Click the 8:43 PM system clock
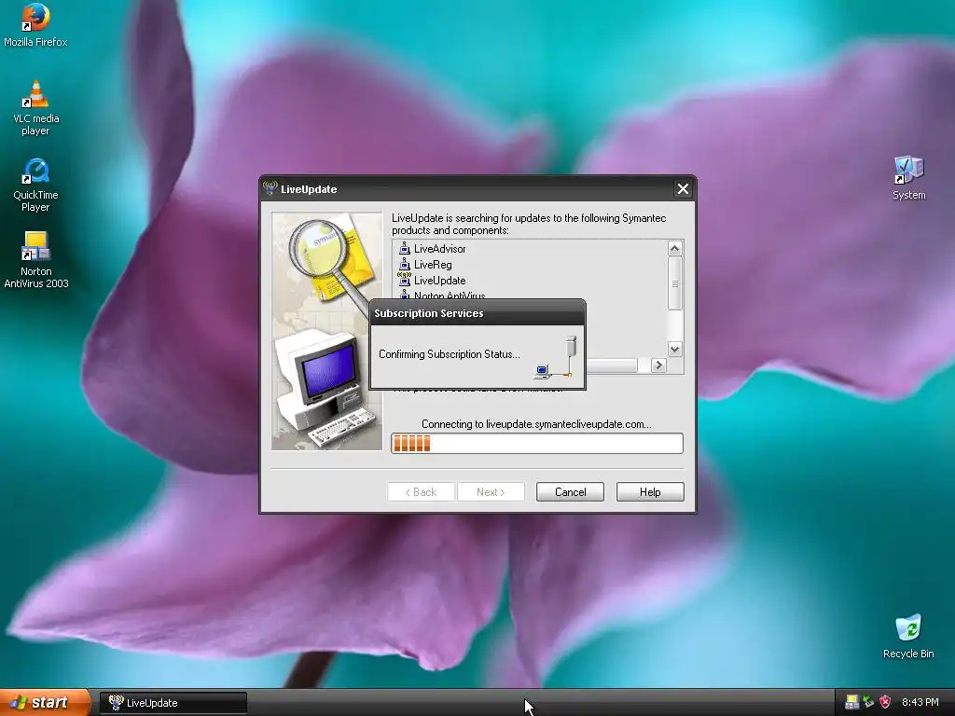Viewport: 955px width, 716px height. coord(920,702)
